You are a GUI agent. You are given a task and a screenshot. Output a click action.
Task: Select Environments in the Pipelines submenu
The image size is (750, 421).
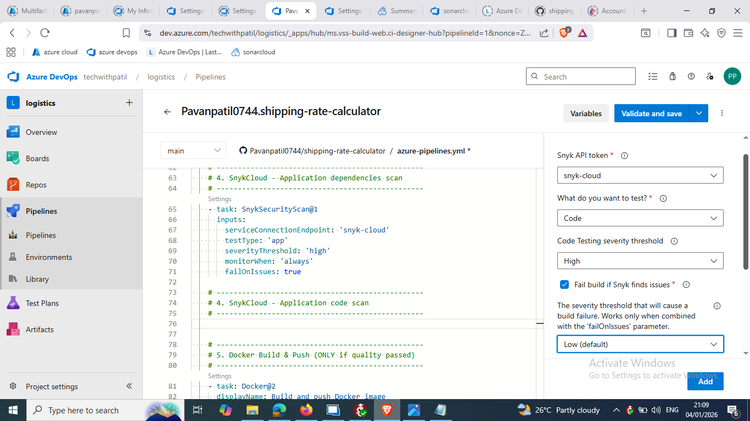[49, 257]
